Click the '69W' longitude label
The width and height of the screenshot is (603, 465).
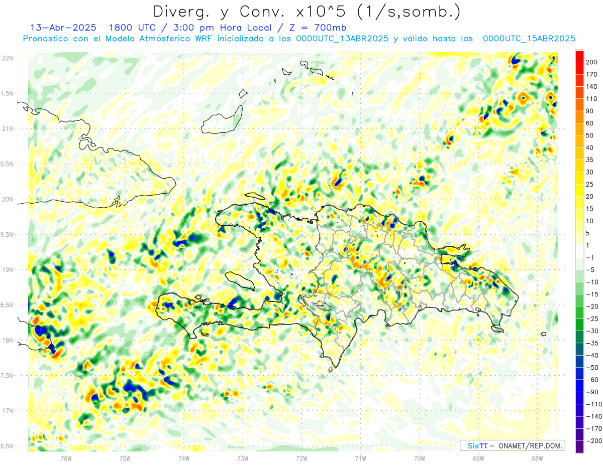point(478,458)
